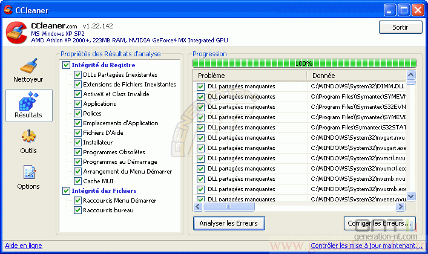Click the vertical scrollbar thumb
The image size is (428, 254).
[411, 82]
